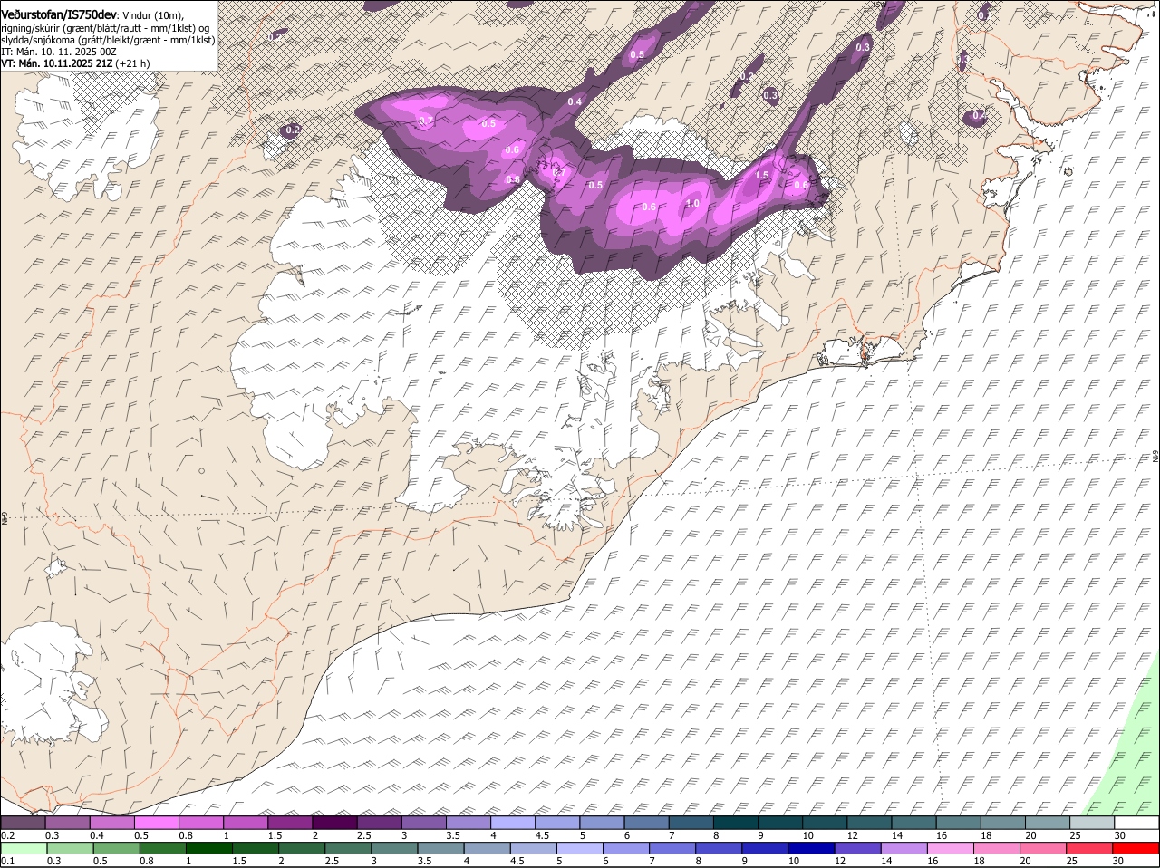Select pink rain swatch between 18 and 20
1160x868 pixels.
(998, 848)
